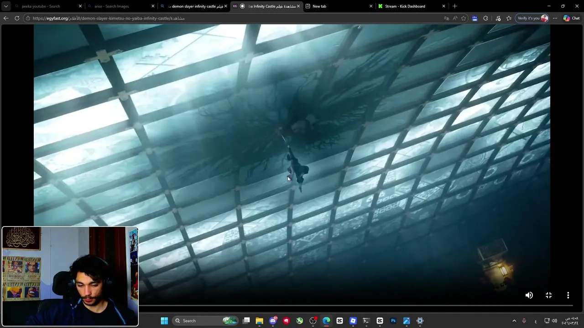View site information lock icon beside the URL
584x328 pixels.
tap(28, 18)
